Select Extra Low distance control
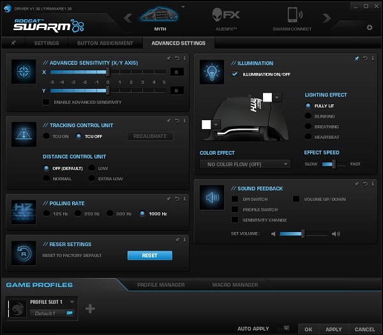The width and height of the screenshot is (383, 335). tap(91, 178)
